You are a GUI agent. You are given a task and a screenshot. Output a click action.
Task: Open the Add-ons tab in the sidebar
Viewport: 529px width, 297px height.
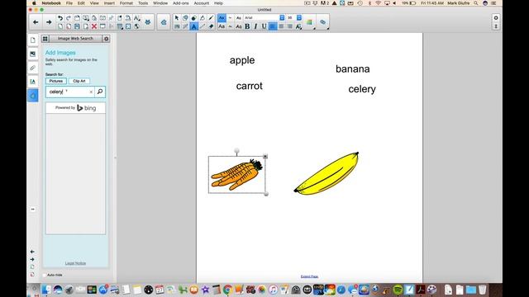[x=33, y=96]
